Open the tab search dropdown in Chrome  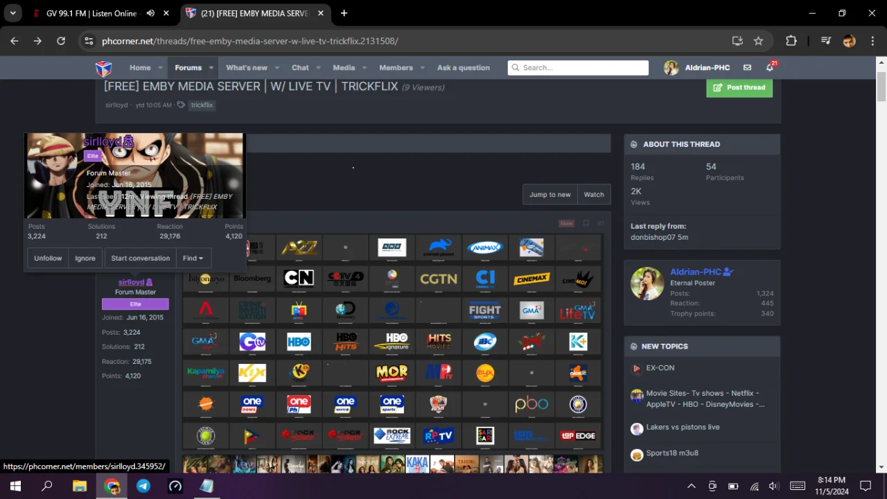tap(12, 13)
